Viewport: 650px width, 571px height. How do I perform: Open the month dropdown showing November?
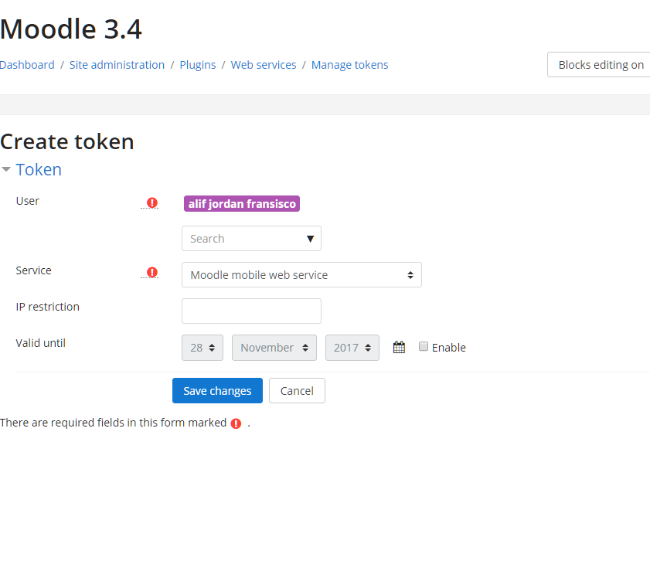(x=274, y=348)
